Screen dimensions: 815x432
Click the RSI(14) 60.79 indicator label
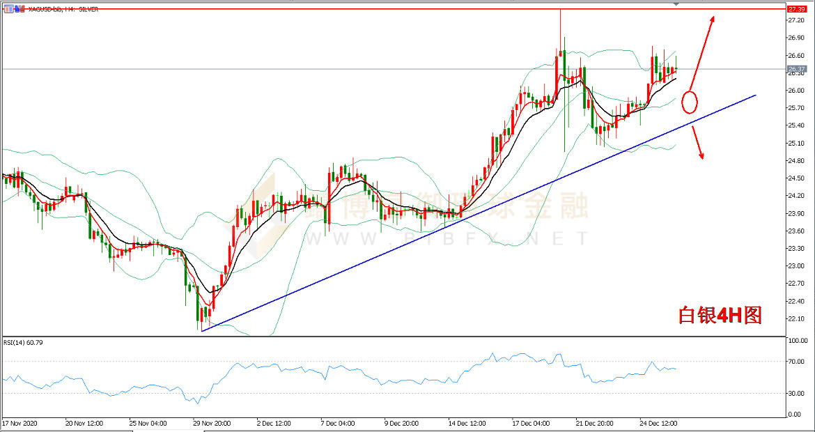tap(23, 342)
